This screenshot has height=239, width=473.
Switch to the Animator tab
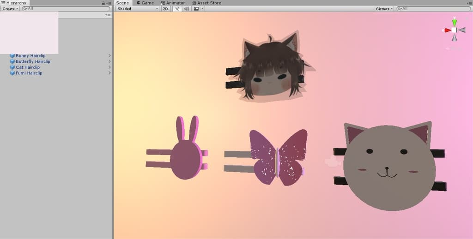(x=173, y=3)
